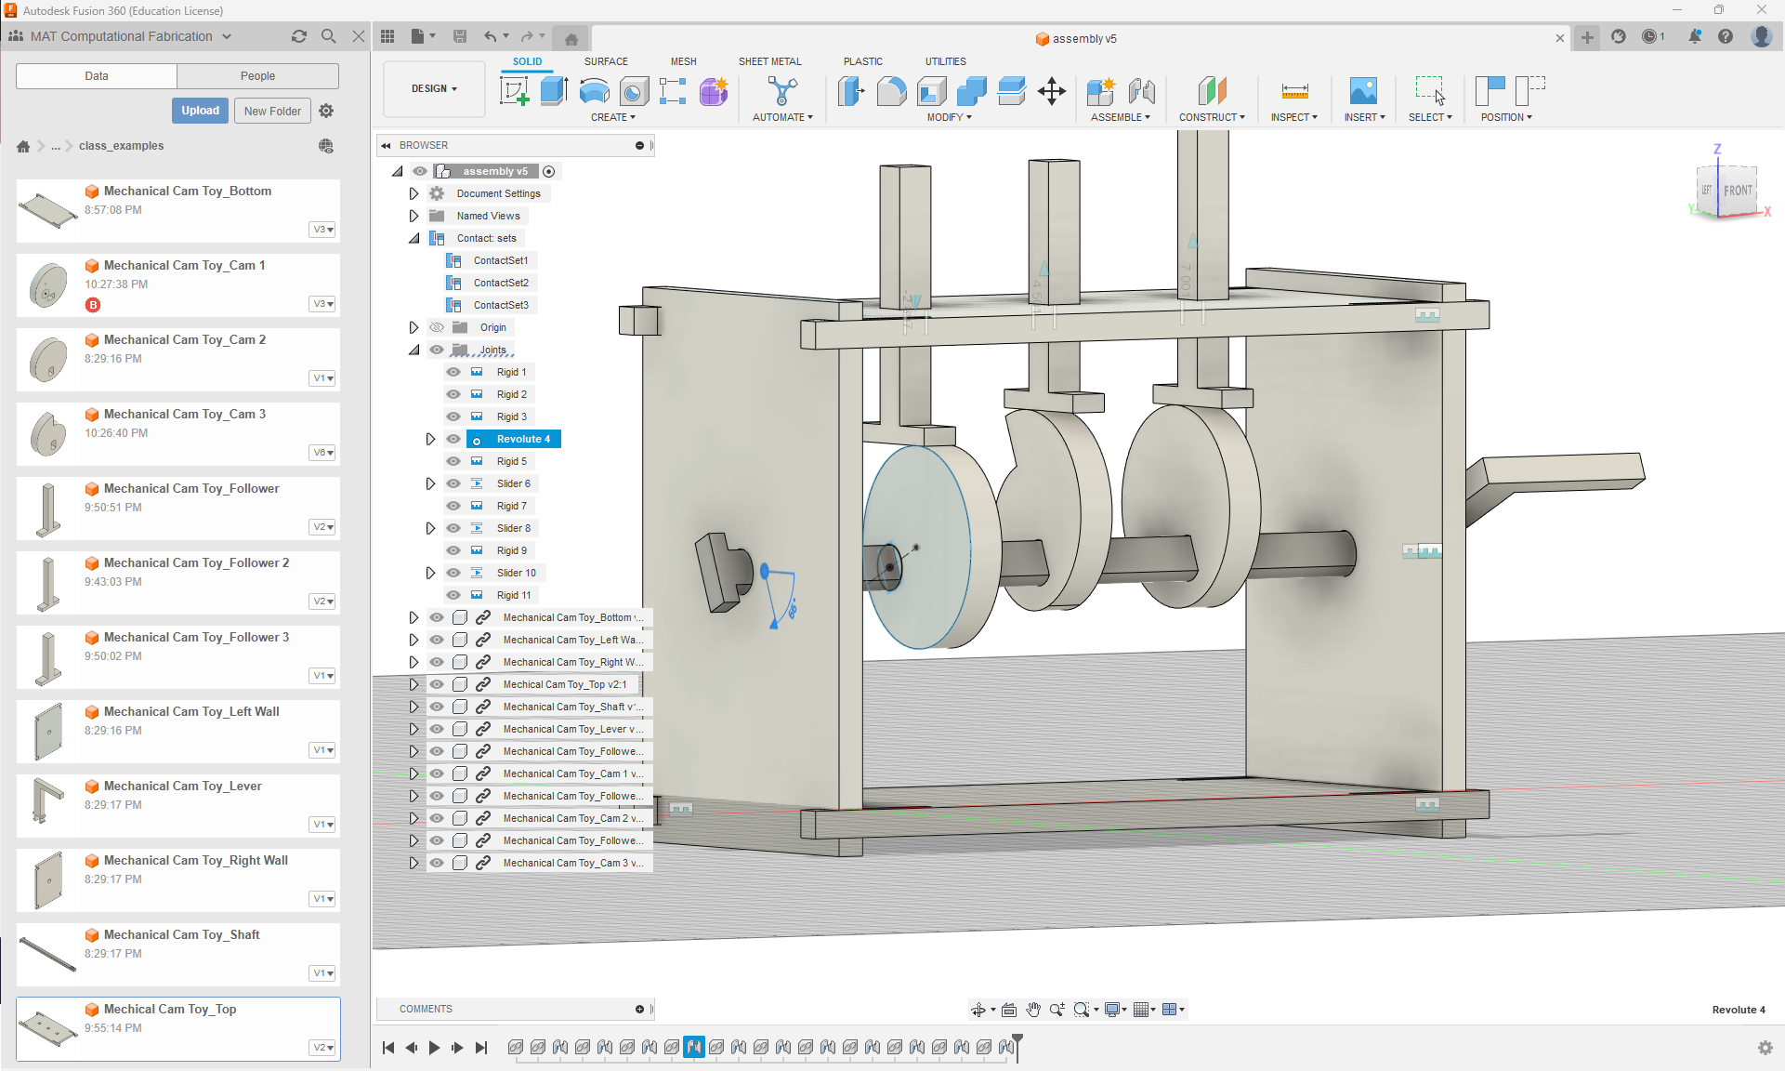Click the Create Sketch tool icon

[514, 91]
